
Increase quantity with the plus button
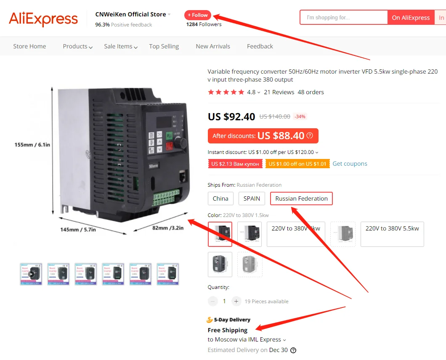pos(236,301)
